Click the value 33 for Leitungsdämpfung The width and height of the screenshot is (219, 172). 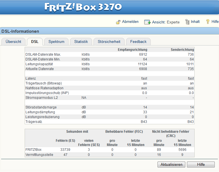click(x=145, y=112)
